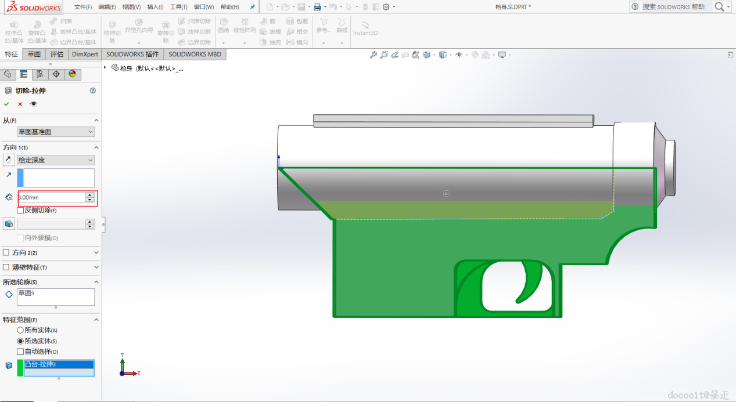This screenshot has height=402, width=736.
Task: Open the Options gear icon
Action: (x=386, y=7)
